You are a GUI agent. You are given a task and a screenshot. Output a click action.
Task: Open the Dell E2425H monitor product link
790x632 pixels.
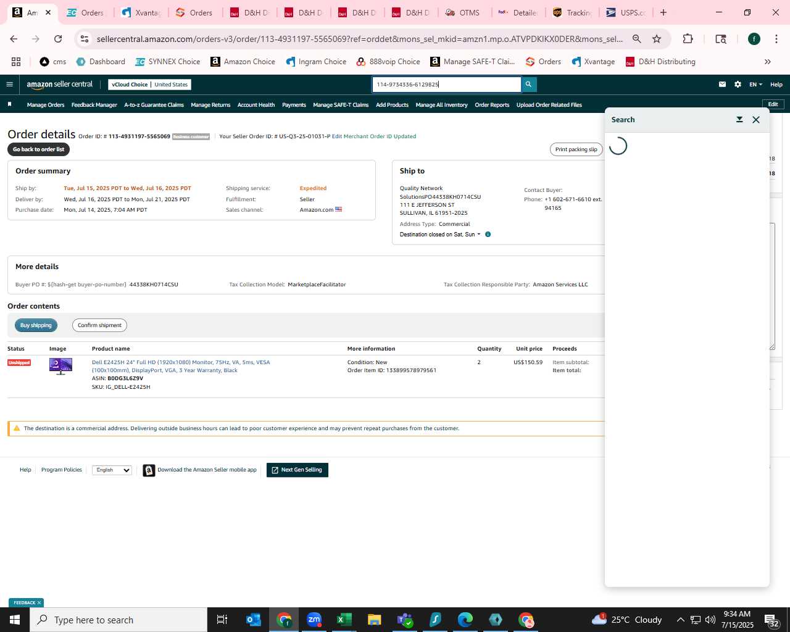click(181, 366)
